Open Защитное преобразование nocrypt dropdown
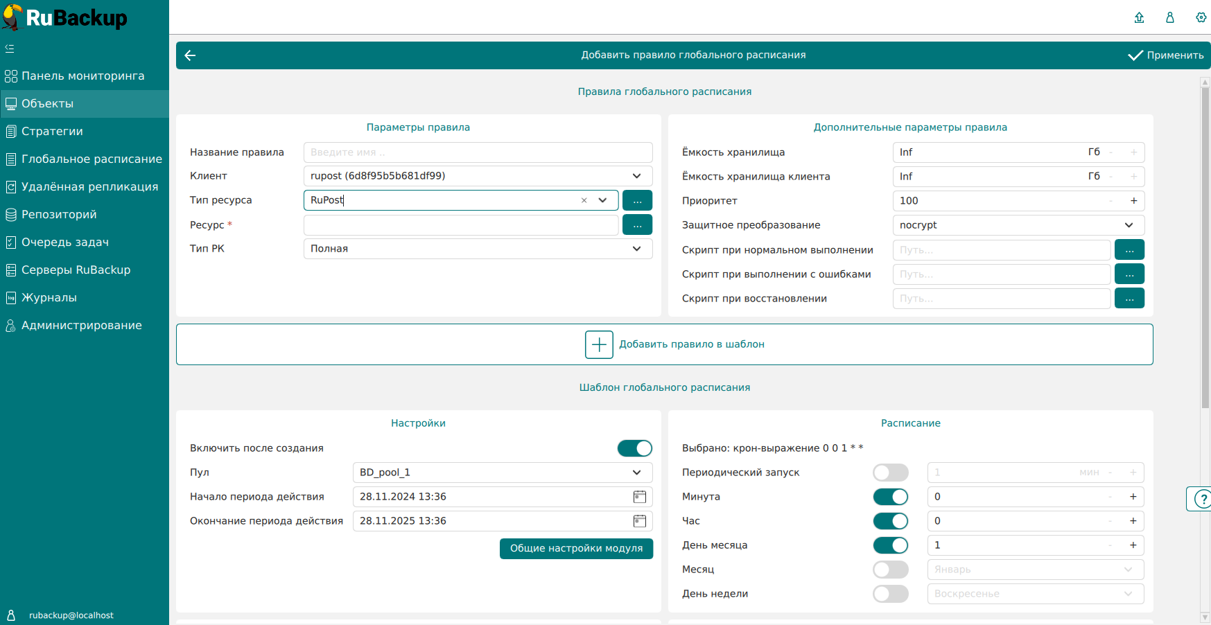Image resolution: width=1211 pixels, height=625 pixels. 1018,225
